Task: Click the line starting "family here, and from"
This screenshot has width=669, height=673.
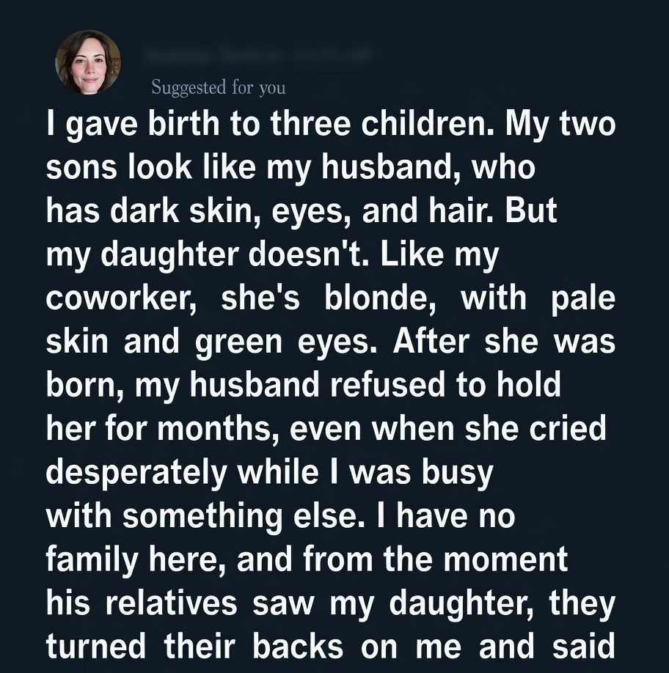Action: coord(307,559)
